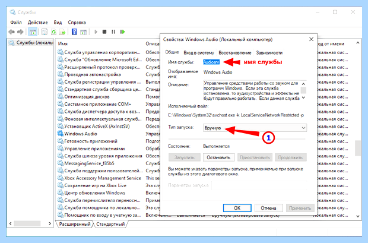Click the Start service play icon
The height and width of the screenshot is (243, 368).
point(96,31)
